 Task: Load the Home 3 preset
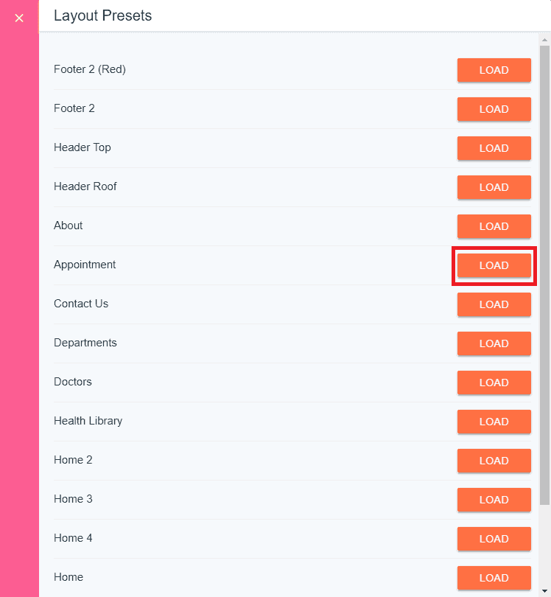pos(494,500)
